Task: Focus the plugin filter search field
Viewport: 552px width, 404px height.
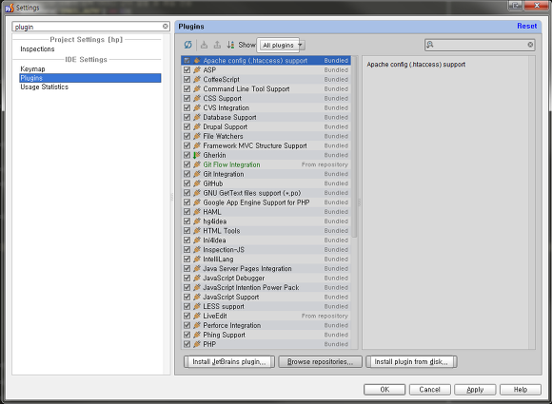Action: pyautogui.click(x=480, y=45)
